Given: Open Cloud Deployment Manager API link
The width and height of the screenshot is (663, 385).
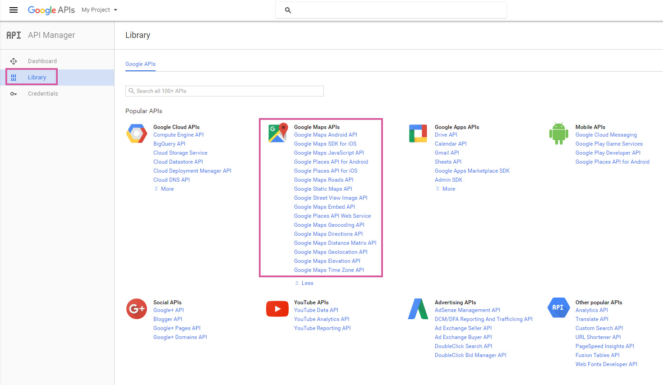Looking at the screenshot, I should tap(192, 171).
